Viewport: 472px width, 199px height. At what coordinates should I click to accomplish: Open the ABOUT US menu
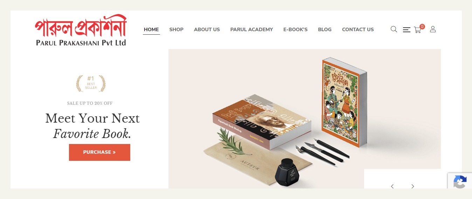click(x=207, y=29)
